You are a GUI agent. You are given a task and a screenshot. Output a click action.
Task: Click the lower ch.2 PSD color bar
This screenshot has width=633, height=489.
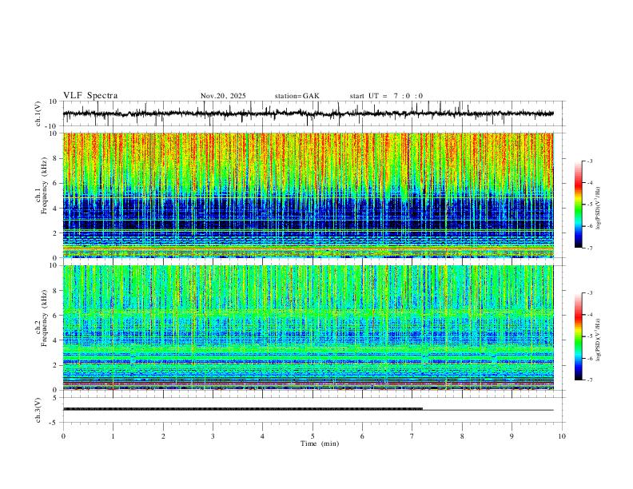(579, 336)
